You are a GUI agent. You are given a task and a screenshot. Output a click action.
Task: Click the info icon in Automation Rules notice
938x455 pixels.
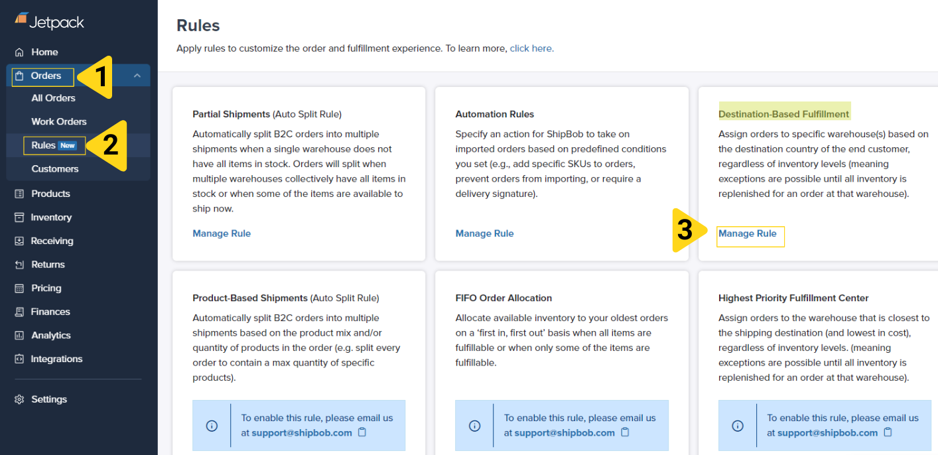pyautogui.click(x=474, y=425)
